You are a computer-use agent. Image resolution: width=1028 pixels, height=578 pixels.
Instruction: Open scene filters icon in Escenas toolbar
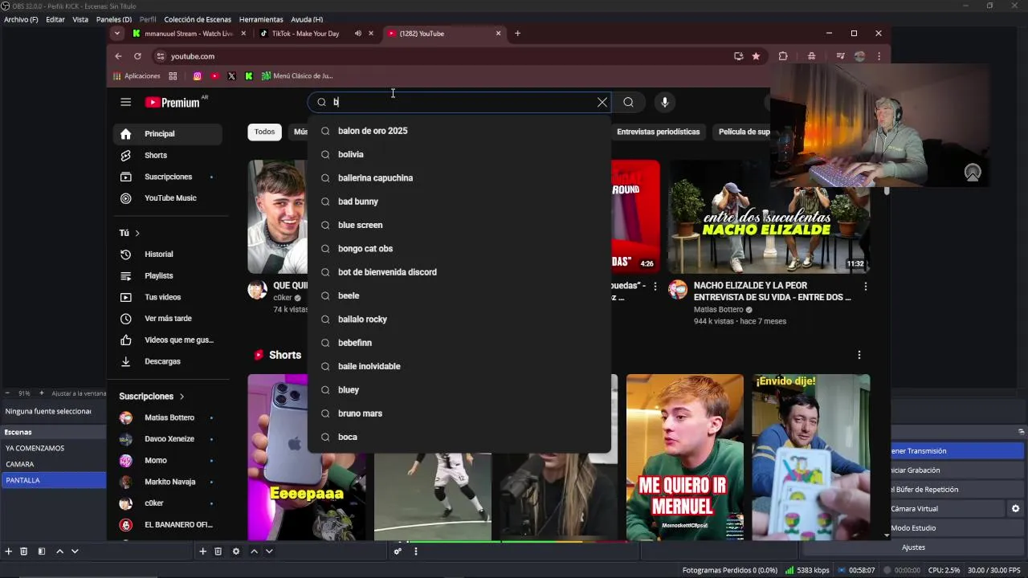[x=42, y=552]
